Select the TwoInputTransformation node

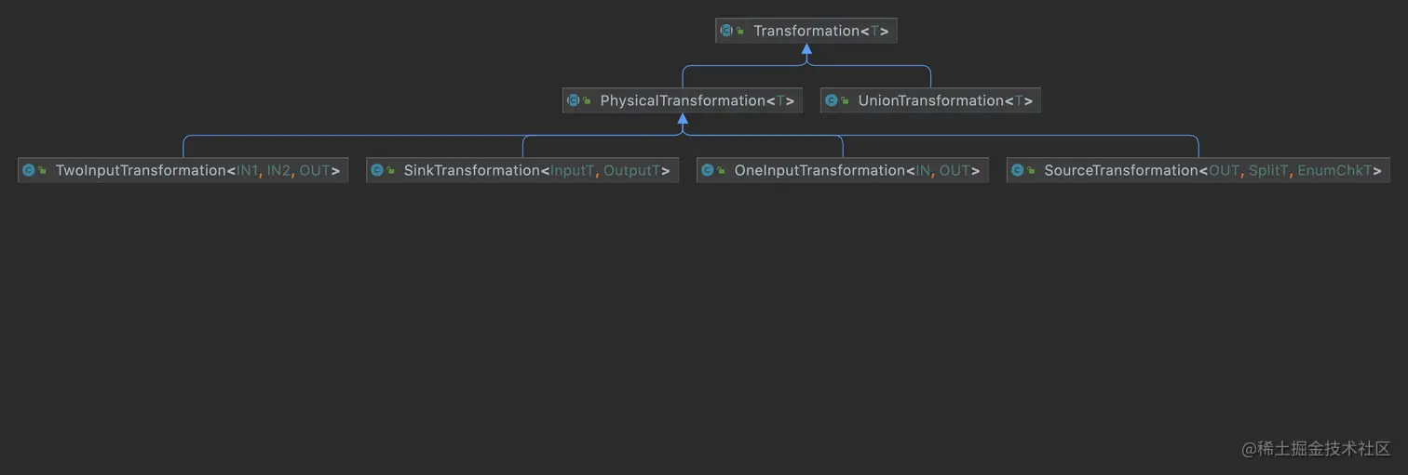(183, 170)
